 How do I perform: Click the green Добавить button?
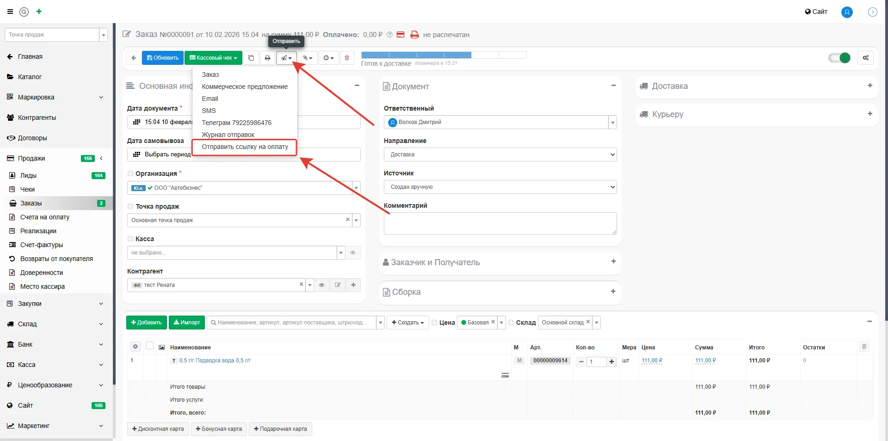[x=146, y=323]
